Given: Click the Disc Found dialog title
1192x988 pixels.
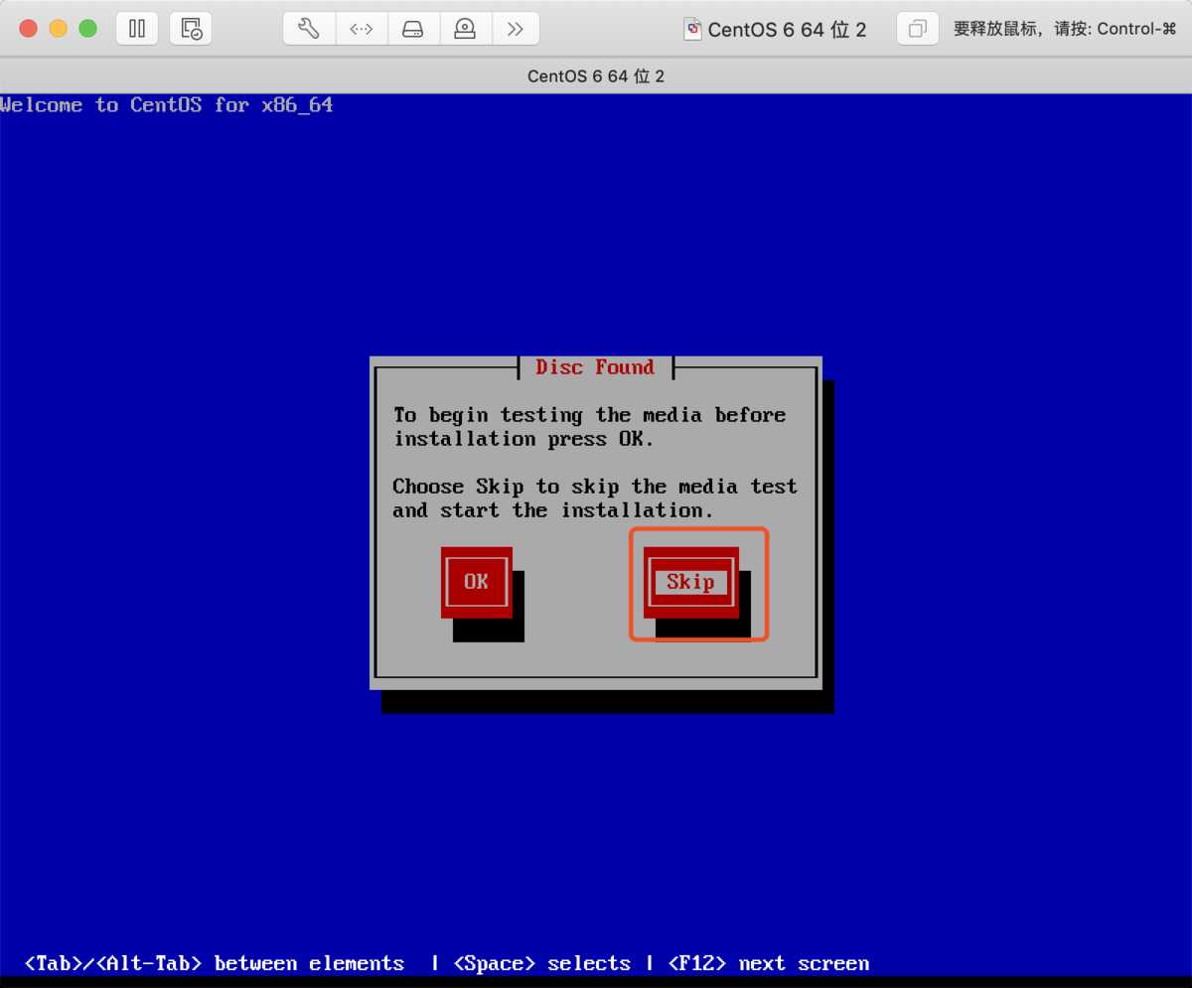Looking at the screenshot, I should pyautogui.click(x=595, y=367).
